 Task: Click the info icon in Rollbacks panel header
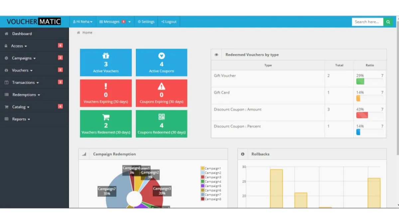pyautogui.click(x=243, y=154)
